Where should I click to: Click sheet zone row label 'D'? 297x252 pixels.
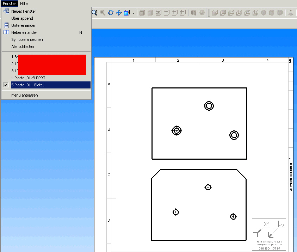[109, 220]
